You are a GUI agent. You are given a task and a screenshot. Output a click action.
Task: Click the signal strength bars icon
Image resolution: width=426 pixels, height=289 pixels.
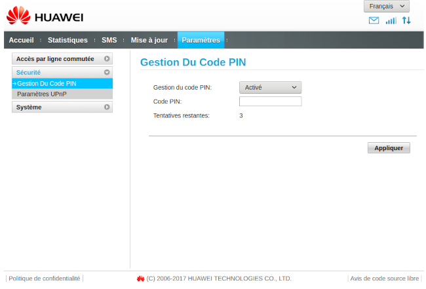(x=391, y=21)
